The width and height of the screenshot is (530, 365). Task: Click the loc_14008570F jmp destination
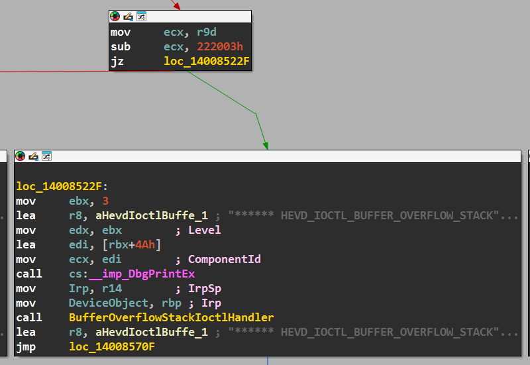(111, 346)
